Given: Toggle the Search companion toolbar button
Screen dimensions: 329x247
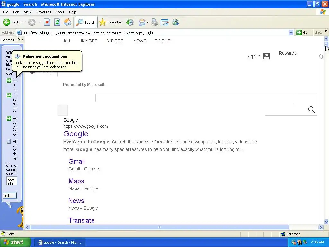Looking at the screenshot, I should tap(86, 22).
